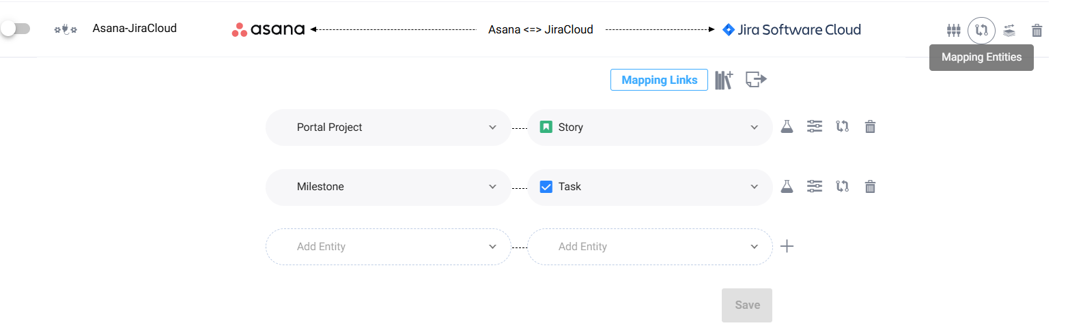Click the flask icon on Story row
1070x332 pixels.
tap(787, 127)
